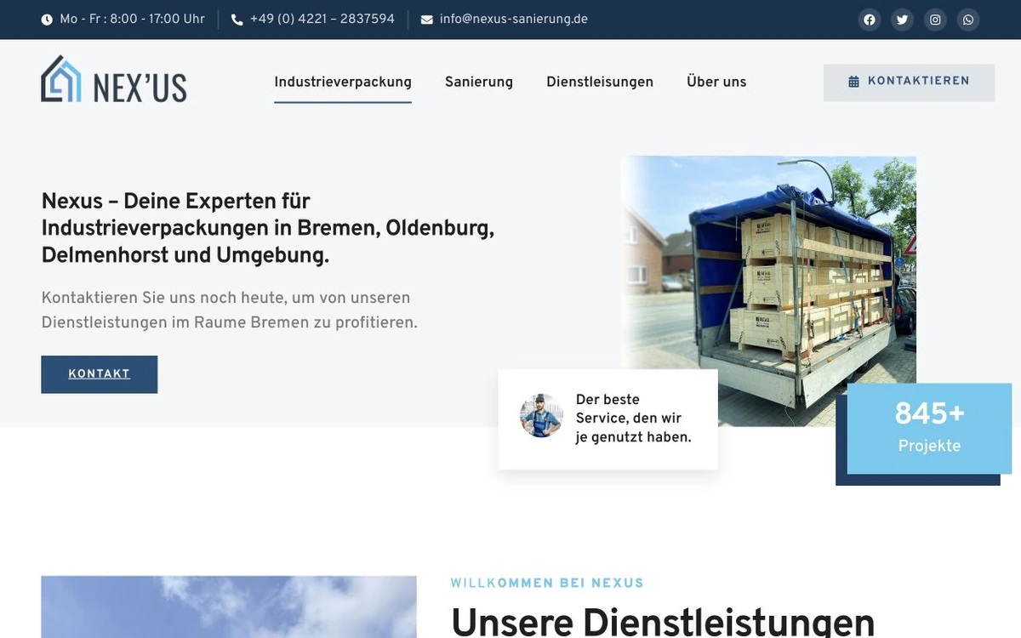Click calendar icon in Kontaktieren button
Image resolution: width=1021 pixels, height=638 pixels.
click(x=854, y=82)
